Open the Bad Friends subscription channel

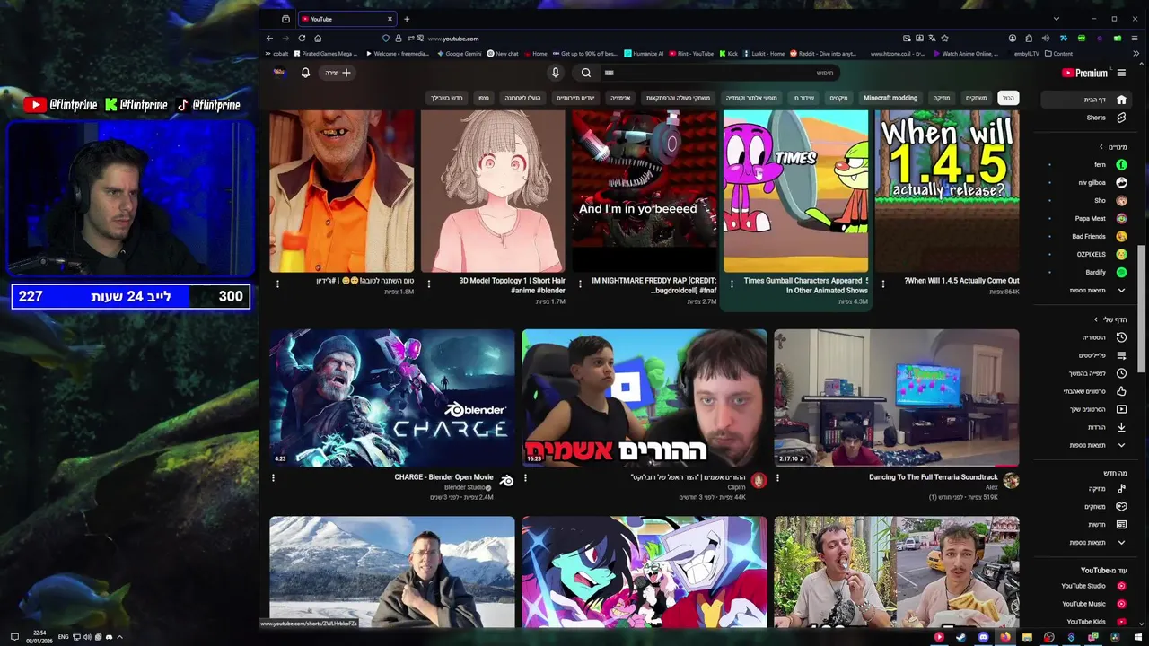tap(1084, 237)
